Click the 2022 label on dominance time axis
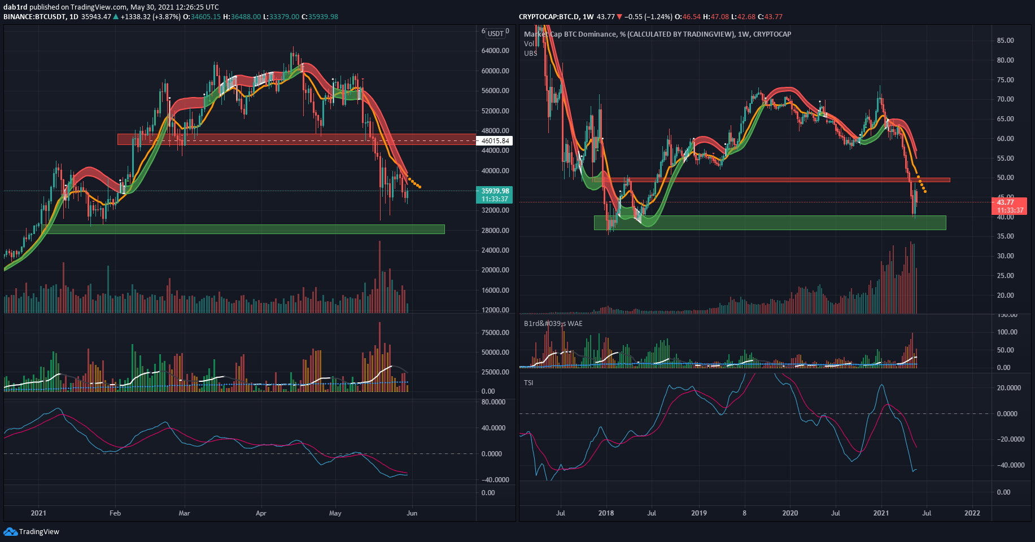1035x542 pixels. point(972,513)
